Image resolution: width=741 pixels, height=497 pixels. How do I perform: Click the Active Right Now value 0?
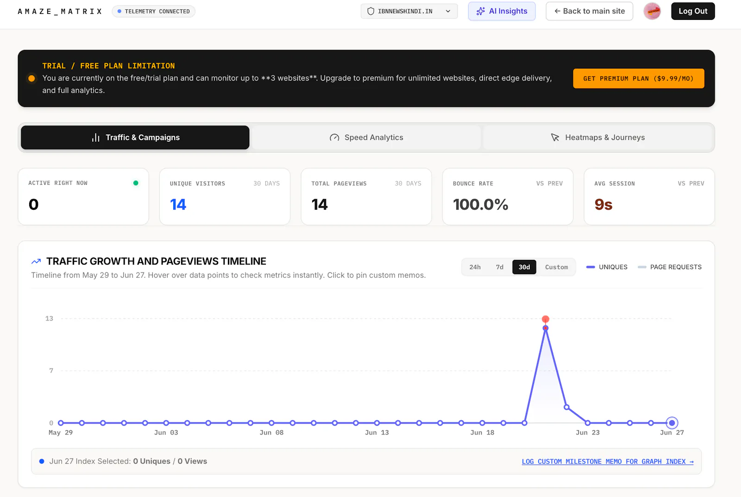tap(33, 204)
